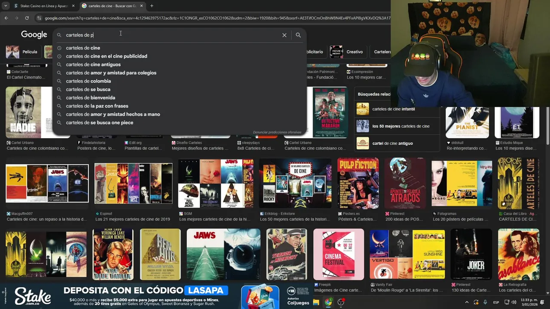550x309 pixels.
Task: Open File Explorer from the taskbar
Action: (316, 302)
